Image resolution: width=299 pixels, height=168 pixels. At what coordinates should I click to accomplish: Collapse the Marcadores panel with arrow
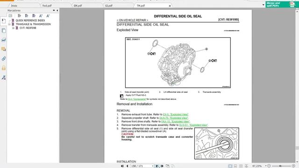point(57,10)
